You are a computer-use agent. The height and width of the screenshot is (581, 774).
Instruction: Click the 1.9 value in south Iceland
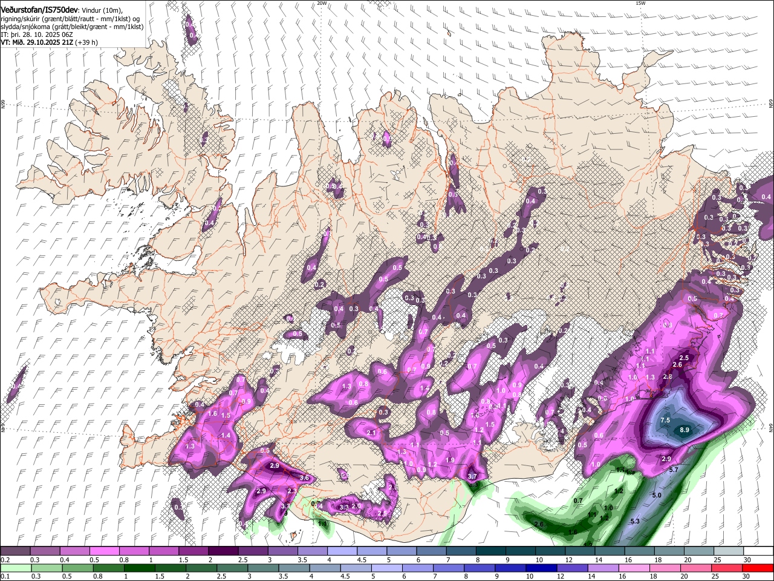(x=450, y=460)
